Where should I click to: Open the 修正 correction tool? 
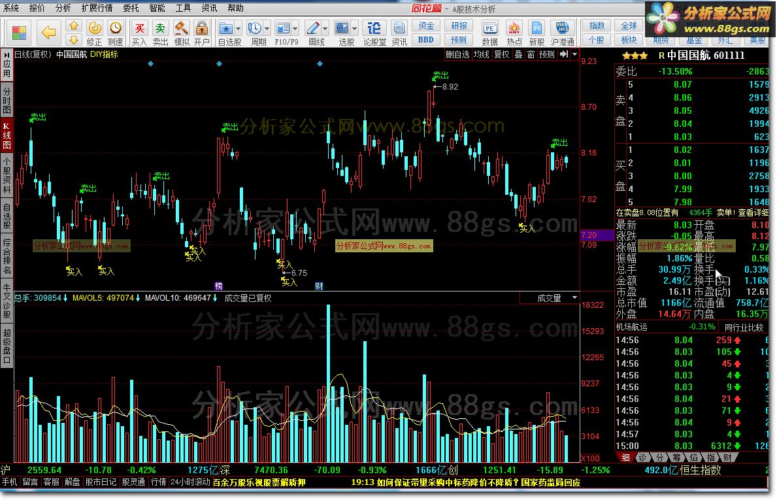pos(94,33)
